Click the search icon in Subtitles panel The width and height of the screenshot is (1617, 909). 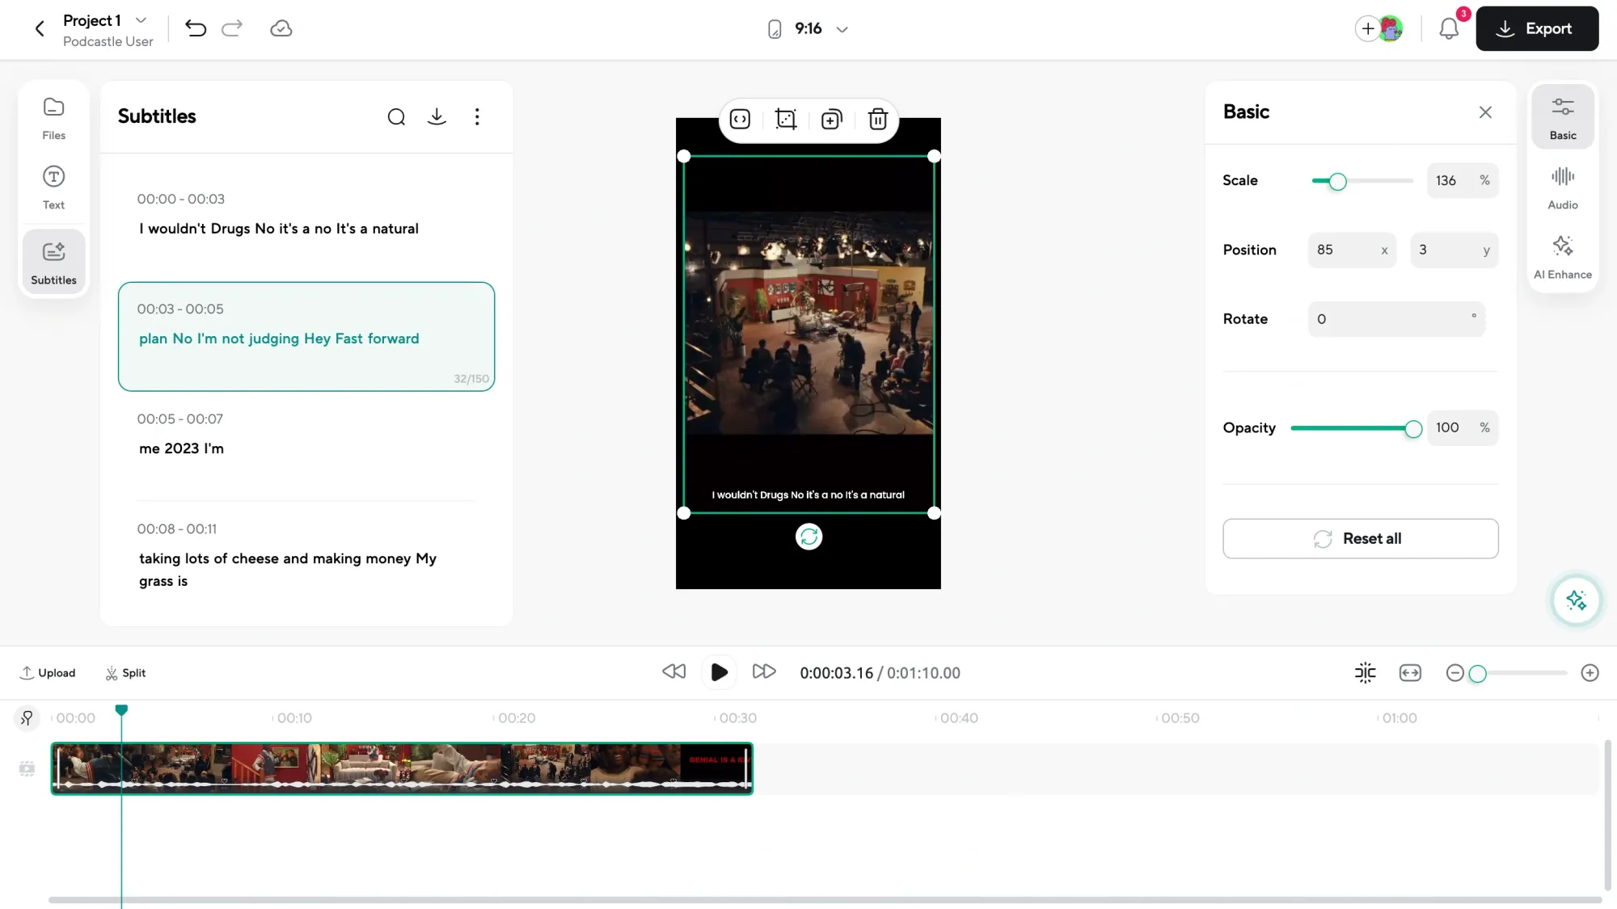398,116
